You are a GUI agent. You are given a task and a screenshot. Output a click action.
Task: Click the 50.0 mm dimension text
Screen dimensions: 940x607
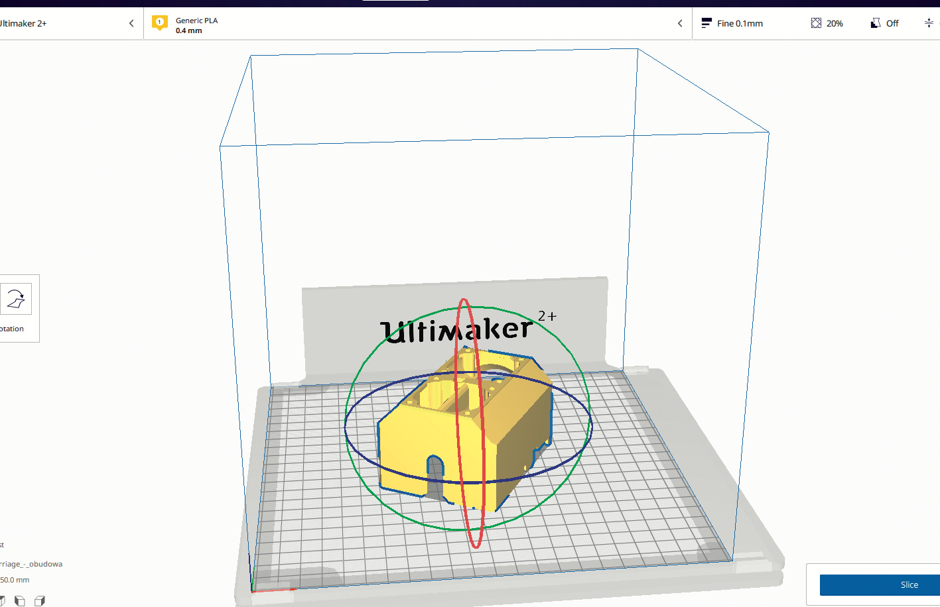(15, 580)
